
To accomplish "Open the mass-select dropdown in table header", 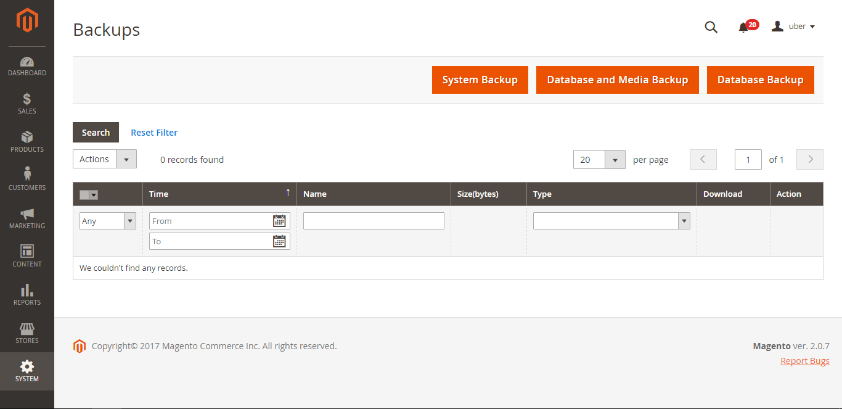I will click(89, 195).
